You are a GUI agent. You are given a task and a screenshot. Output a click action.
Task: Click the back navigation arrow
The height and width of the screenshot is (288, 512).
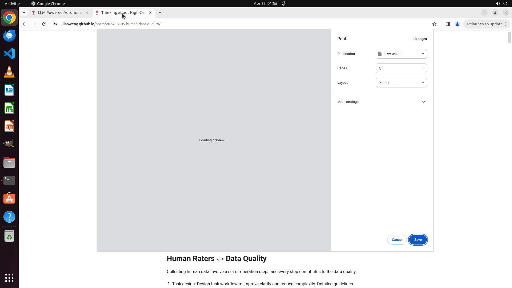25,24
